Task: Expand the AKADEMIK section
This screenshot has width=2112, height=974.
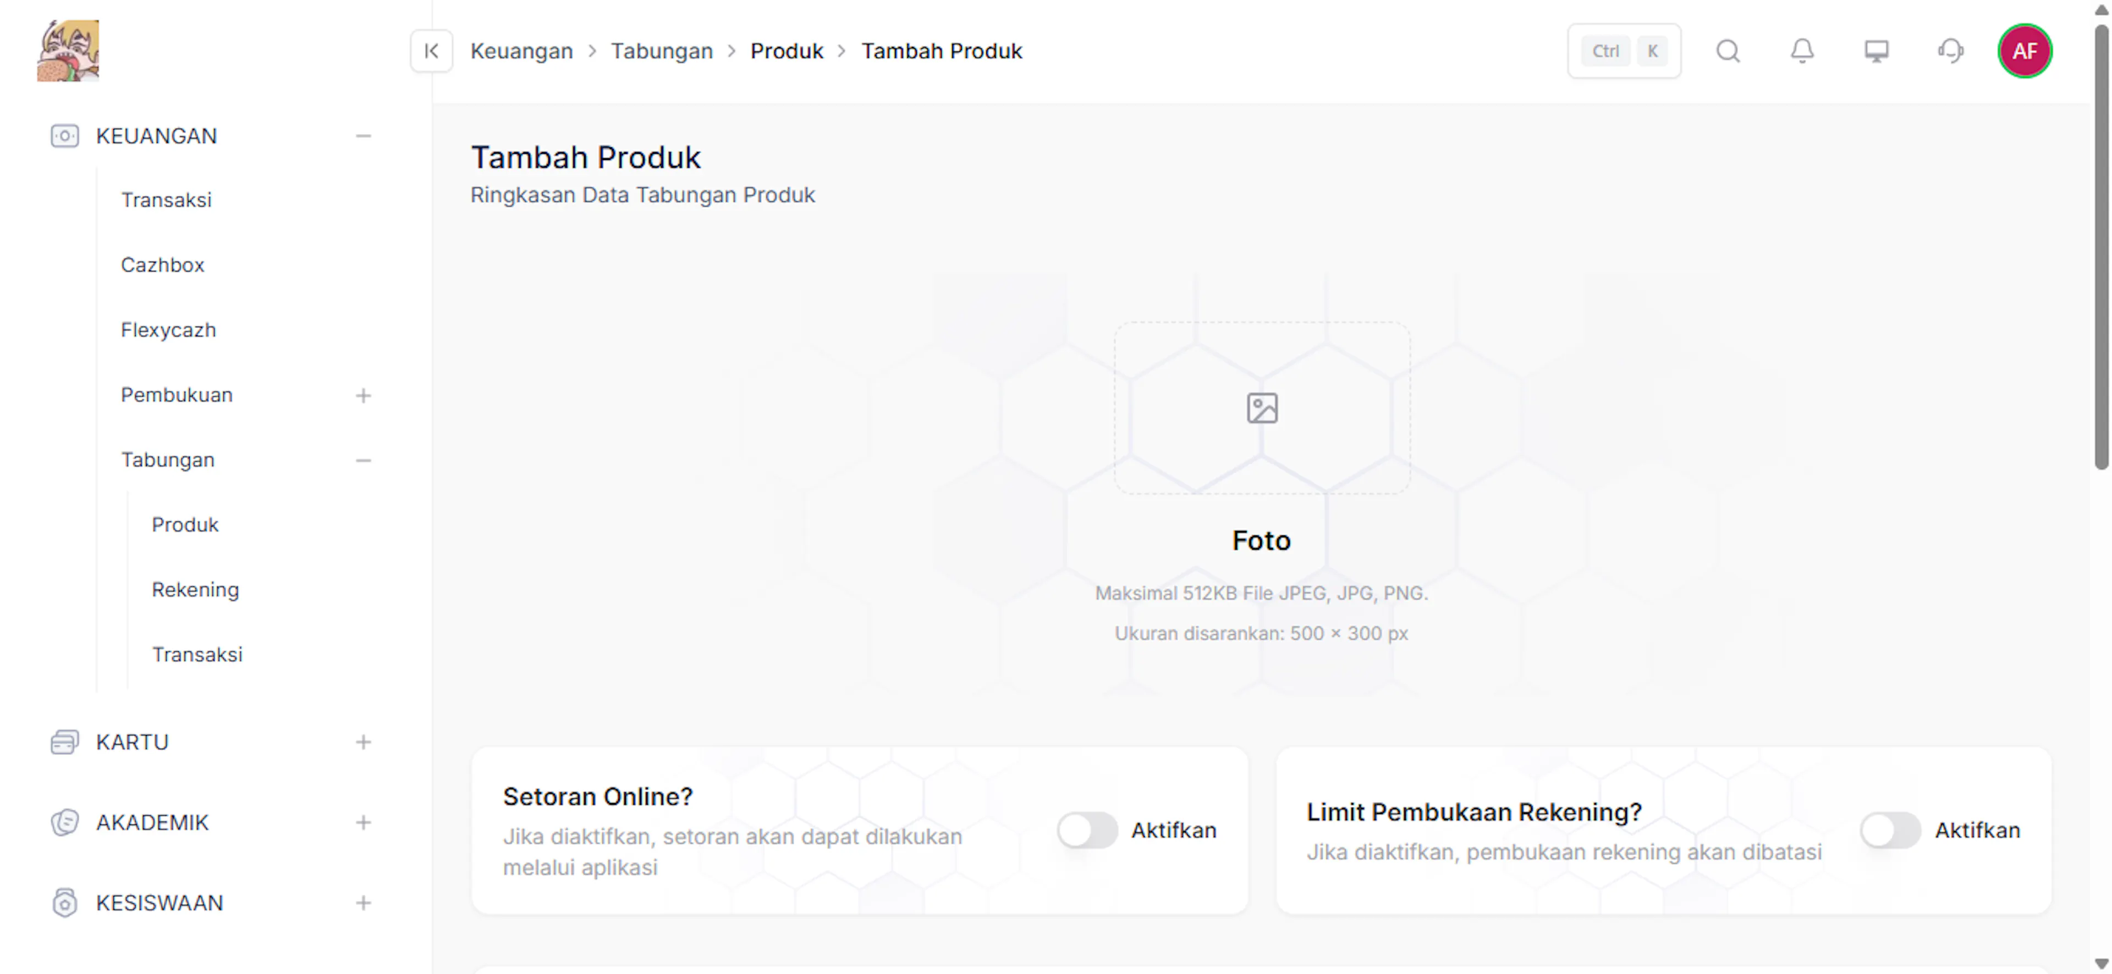Action: click(x=363, y=822)
